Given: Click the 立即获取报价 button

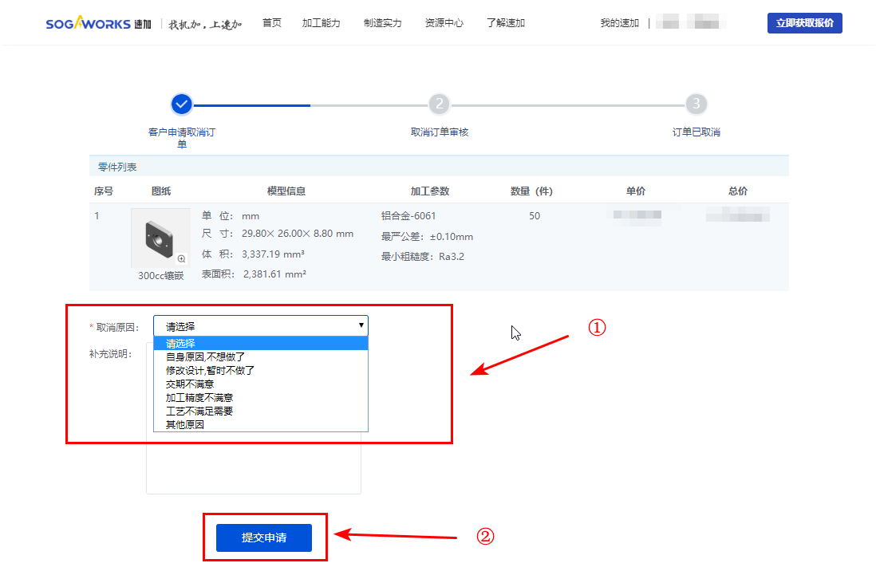Looking at the screenshot, I should click(804, 23).
